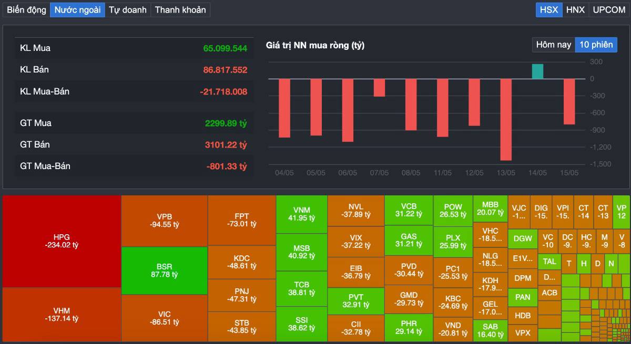This screenshot has width=631, height=344.
Task: Select the HSX exchange button
Action: click(549, 9)
